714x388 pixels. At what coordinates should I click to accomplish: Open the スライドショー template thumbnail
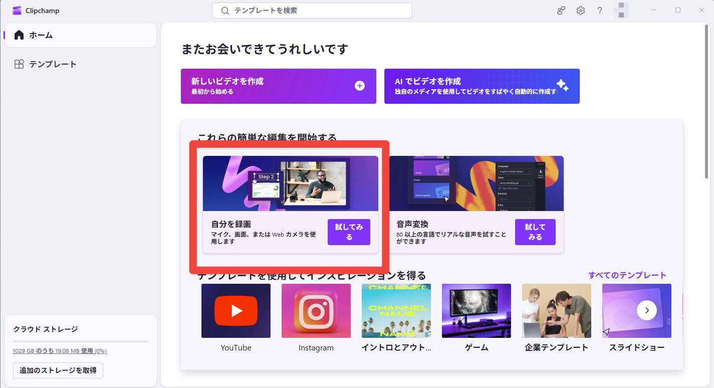(x=637, y=311)
